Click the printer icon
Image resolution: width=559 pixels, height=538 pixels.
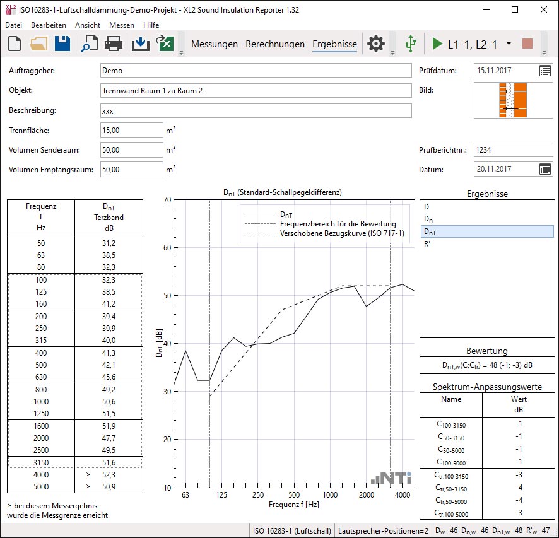(x=113, y=44)
